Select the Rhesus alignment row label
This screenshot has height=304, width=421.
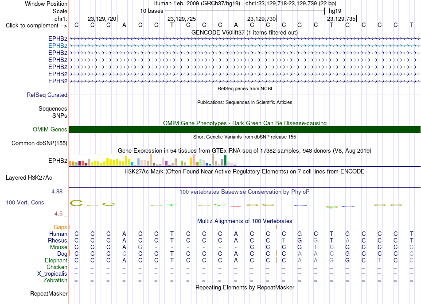[58, 240]
